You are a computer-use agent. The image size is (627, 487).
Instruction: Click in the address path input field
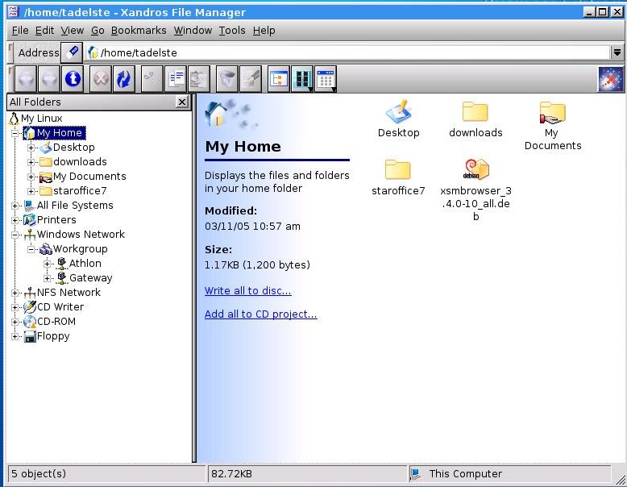[x=347, y=52]
